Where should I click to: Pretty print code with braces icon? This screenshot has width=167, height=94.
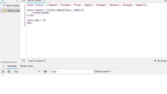23,61
